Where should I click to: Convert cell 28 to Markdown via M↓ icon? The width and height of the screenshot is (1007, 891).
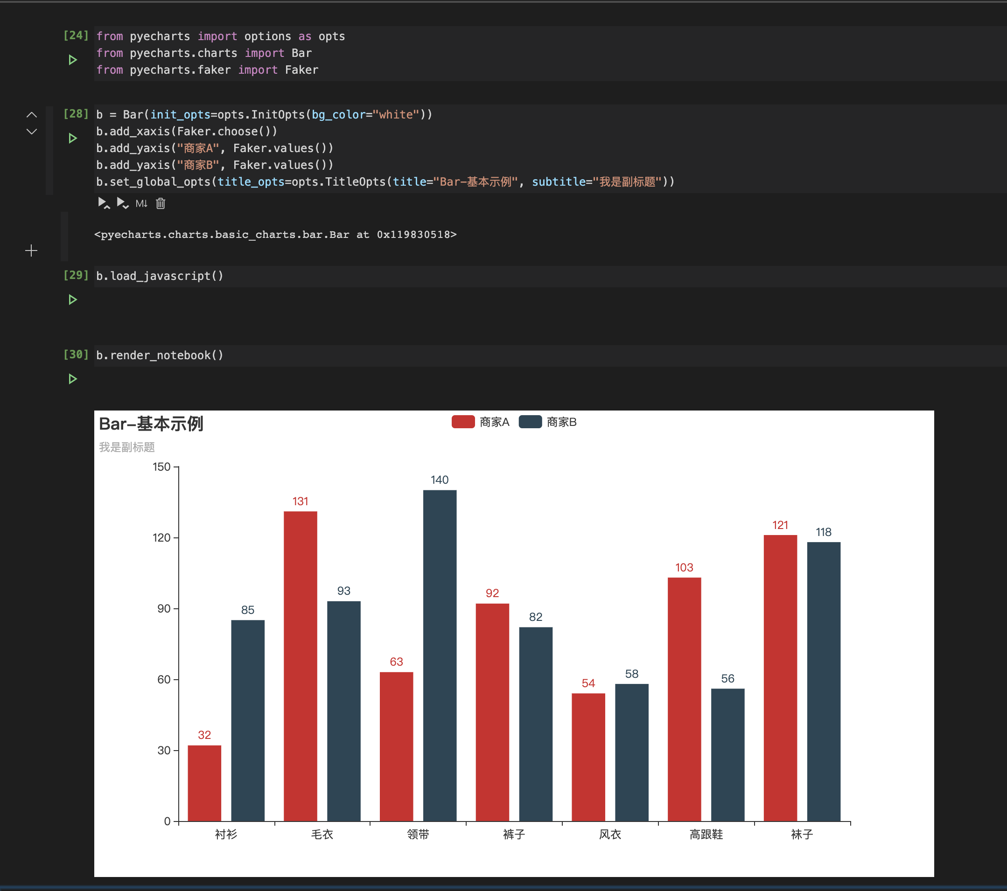tap(141, 203)
